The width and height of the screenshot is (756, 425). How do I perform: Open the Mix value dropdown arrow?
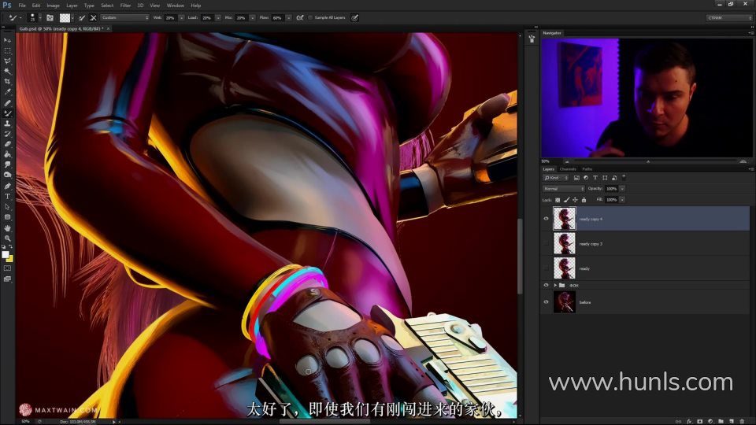252,18
